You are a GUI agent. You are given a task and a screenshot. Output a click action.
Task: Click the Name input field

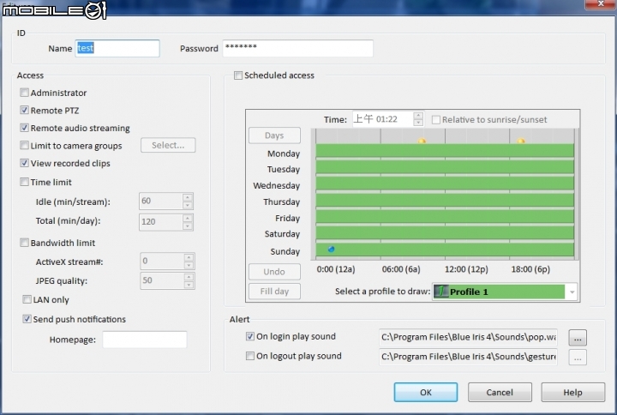click(117, 48)
